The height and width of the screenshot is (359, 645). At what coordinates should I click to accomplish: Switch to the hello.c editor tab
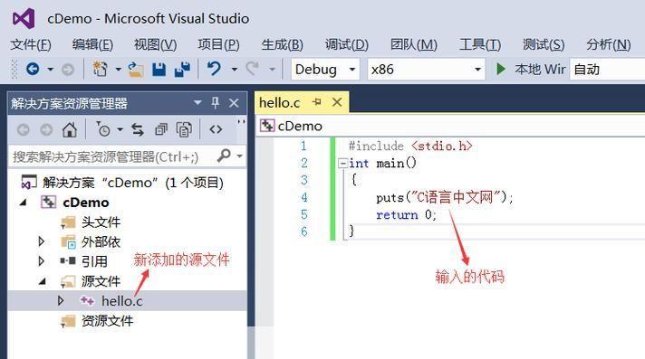[280, 103]
